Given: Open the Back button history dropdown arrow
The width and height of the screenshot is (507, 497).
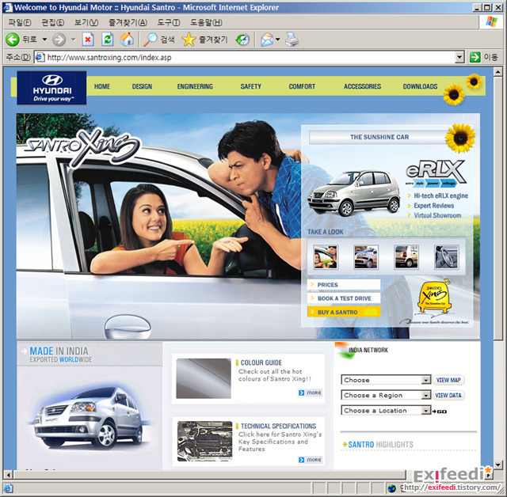Looking at the screenshot, I should tap(44, 40).
